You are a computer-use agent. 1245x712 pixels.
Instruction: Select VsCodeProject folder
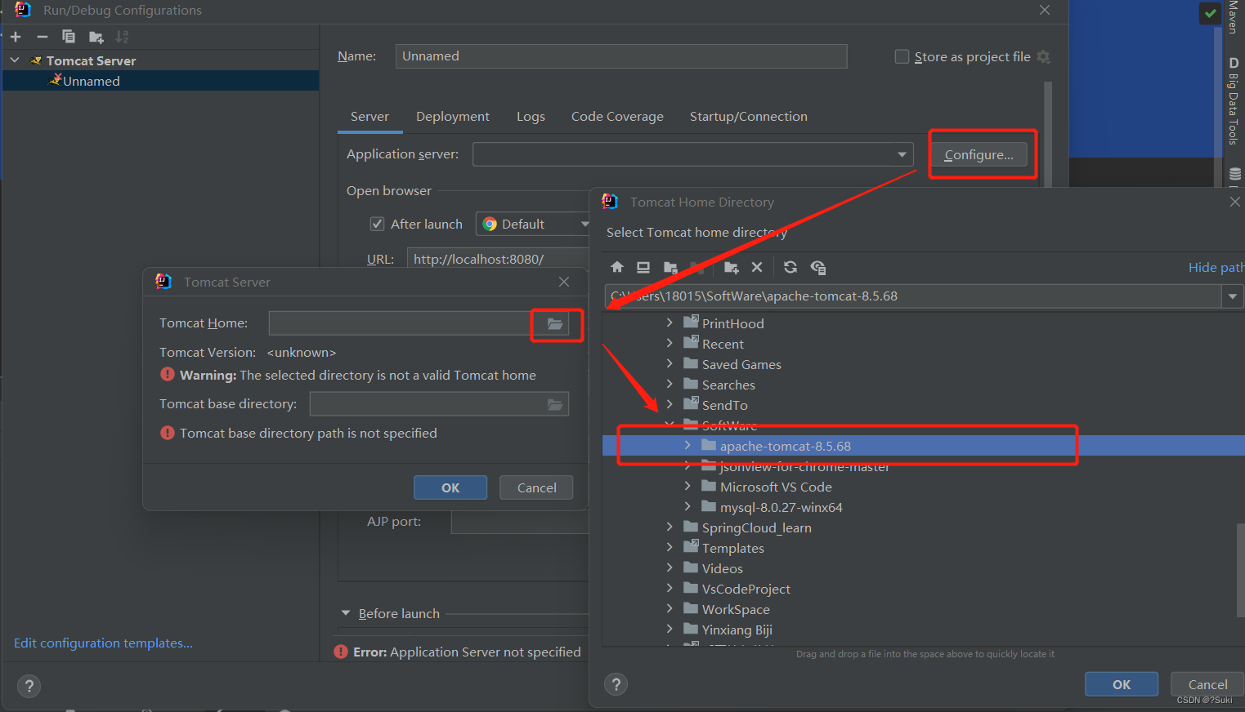tap(746, 589)
